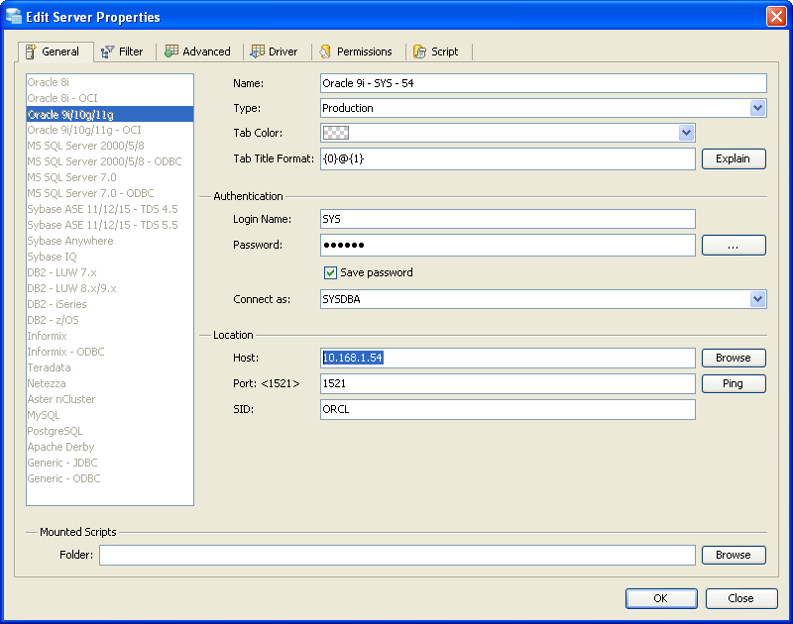The image size is (793, 624).
Task: Click the Port field showing 1521
Action: [x=508, y=383]
